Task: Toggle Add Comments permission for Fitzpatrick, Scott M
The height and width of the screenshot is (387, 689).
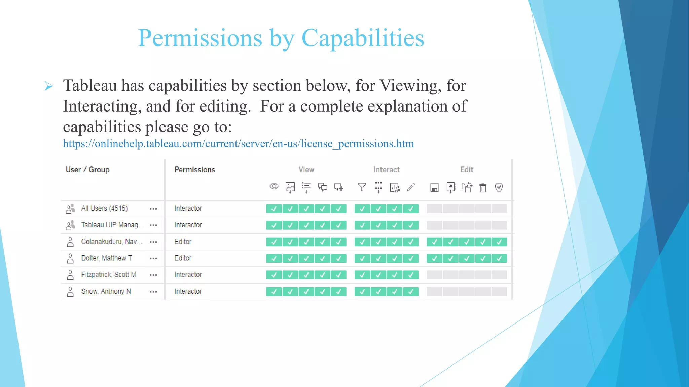Action: [338, 275]
